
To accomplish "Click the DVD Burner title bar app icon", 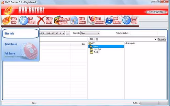I will click(x=3, y=2).
